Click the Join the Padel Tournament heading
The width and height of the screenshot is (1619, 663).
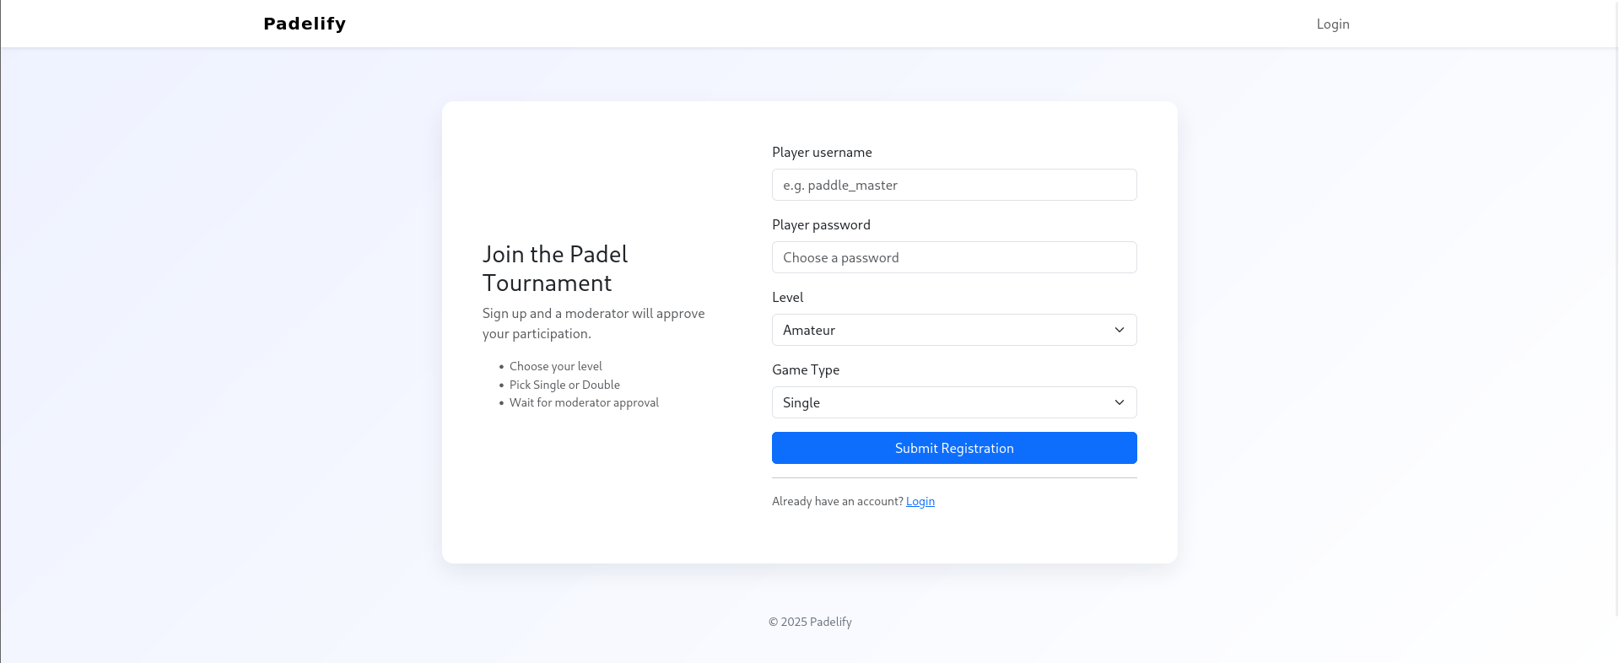coord(555,268)
